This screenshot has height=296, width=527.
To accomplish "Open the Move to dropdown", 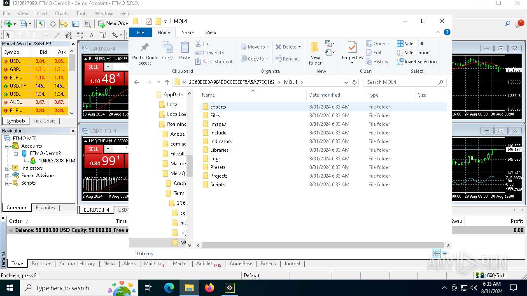I will click(255, 47).
